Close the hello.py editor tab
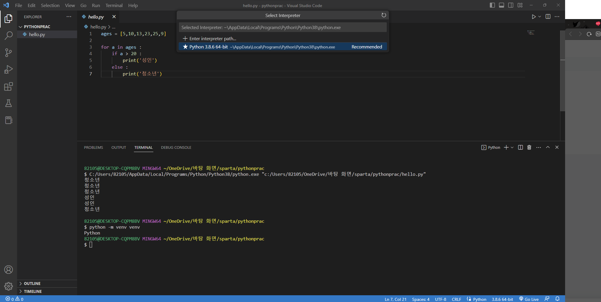The width and height of the screenshot is (601, 302). click(x=114, y=17)
